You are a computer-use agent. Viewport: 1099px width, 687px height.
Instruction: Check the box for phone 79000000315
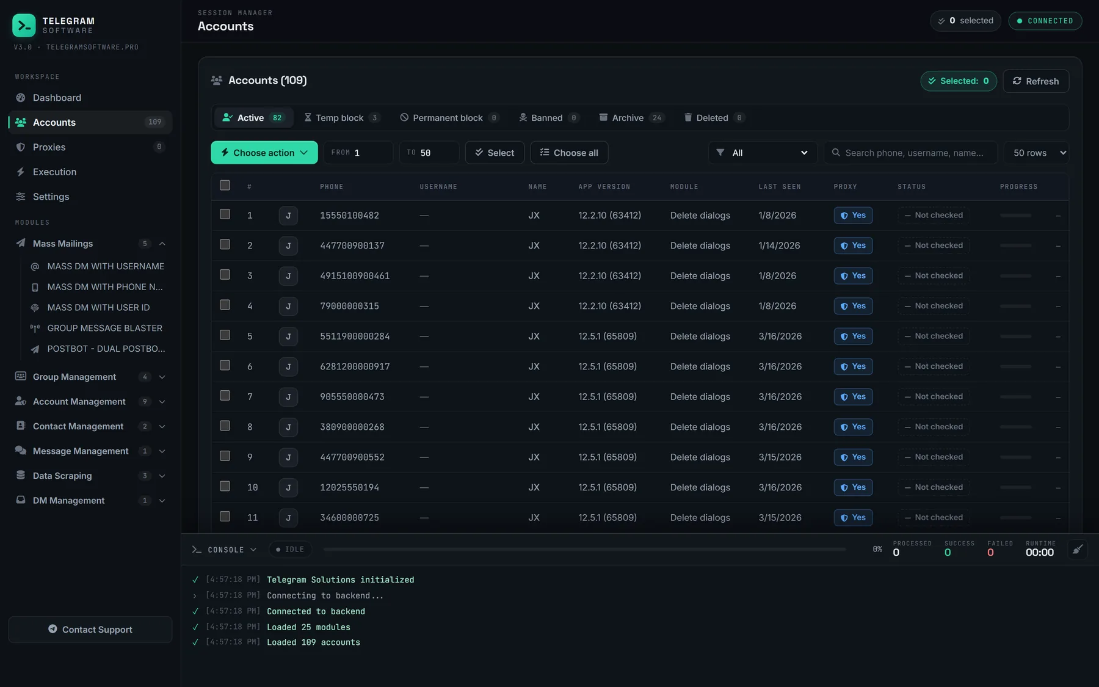225,305
